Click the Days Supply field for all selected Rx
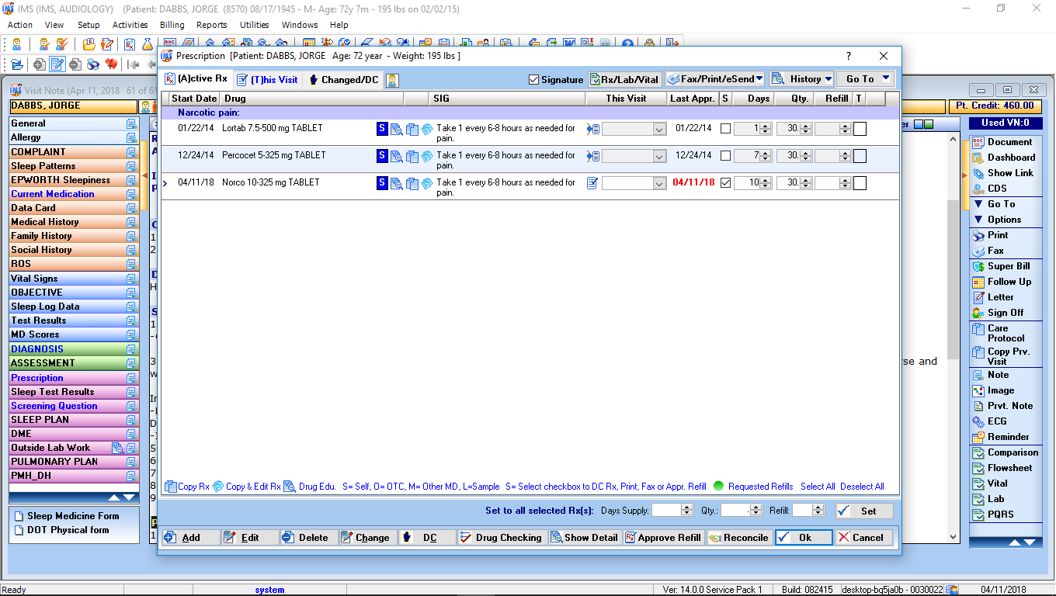This screenshot has width=1056, height=596. point(667,511)
